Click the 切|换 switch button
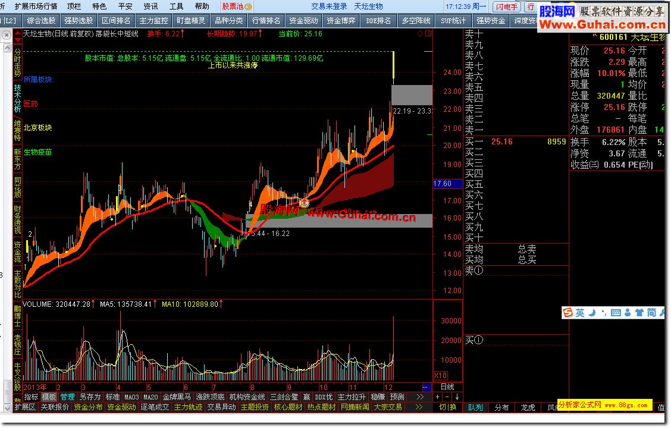Screen dimensions: 671x428 coord(447,407)
